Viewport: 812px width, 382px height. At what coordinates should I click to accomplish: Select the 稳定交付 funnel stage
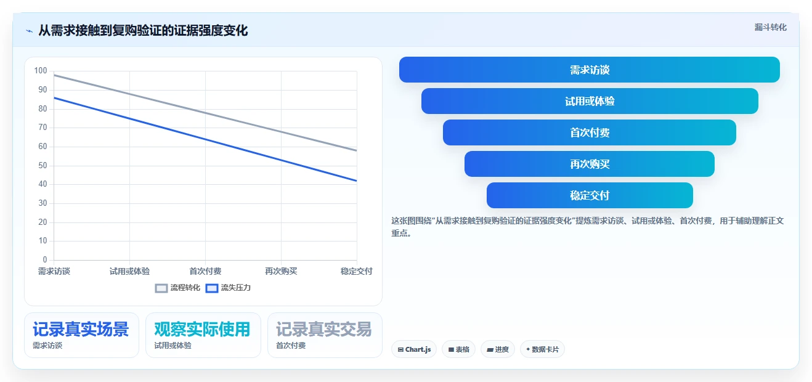[590, 195]
